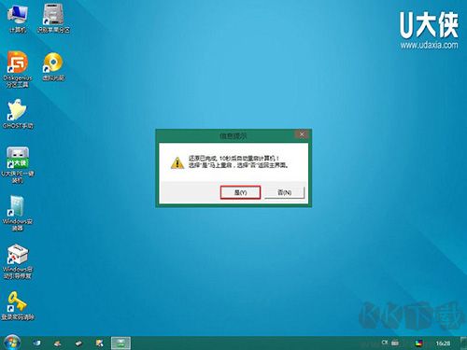Image resolution: width=467 pixels, height=350 pixels.
Task: Launch the Windows installer desktop icon
Action: coord(18,213)
